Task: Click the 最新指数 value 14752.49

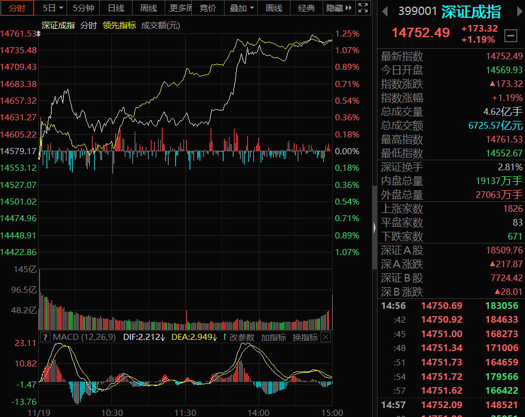Action: pos(504,56)
